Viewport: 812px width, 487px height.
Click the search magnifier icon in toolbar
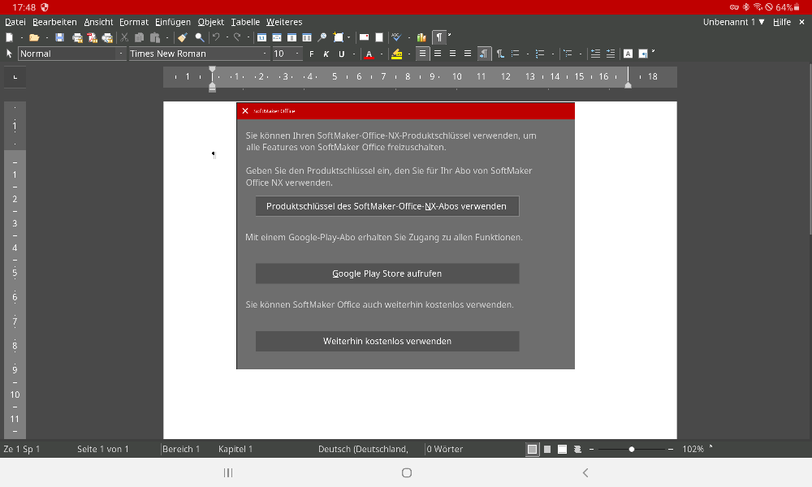[199, 37]
